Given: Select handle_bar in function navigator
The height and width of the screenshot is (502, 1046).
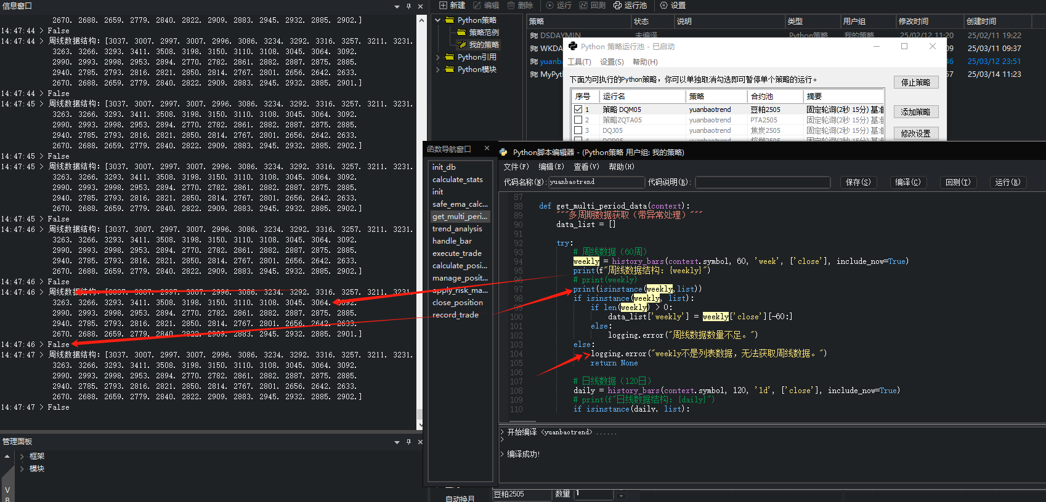Looking at the screenshot, I should [x=452, y=241].
